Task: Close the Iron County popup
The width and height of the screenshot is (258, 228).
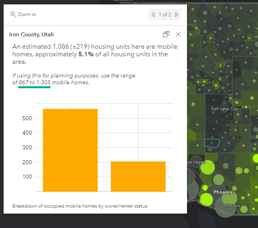Action: 178,34
